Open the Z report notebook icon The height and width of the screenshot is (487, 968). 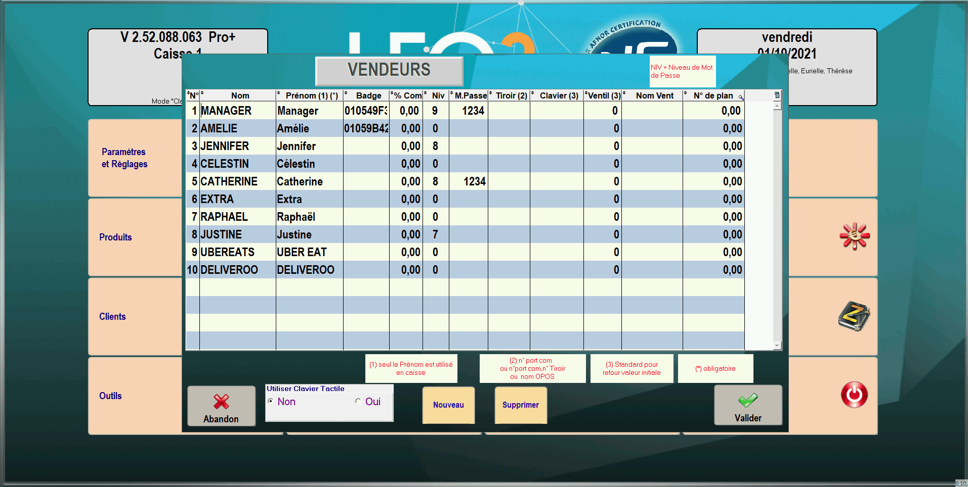tap(854, 316)
